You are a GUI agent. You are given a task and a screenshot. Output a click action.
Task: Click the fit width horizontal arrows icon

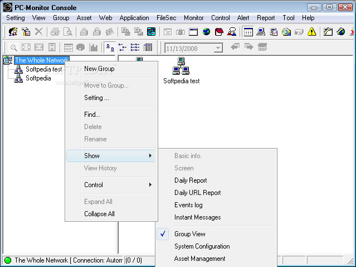coord(39,47)
